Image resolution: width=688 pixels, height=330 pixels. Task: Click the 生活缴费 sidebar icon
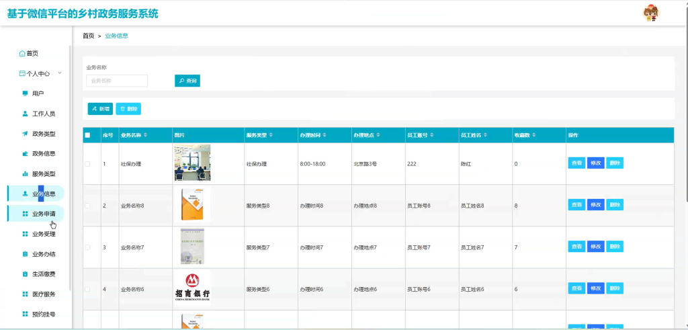point(25,274)
